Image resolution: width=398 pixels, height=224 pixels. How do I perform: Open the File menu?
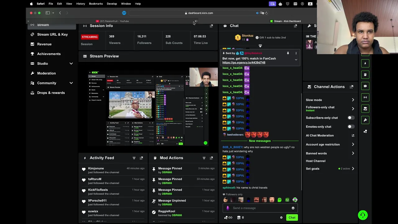[x=51, y=4]
